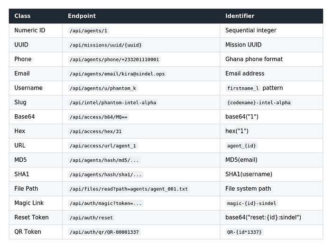Image resolution: width=332 pixels, height=248 pixels.
Task: Click the {codename}-intel-alpha identifier
Action: point(259,102)
